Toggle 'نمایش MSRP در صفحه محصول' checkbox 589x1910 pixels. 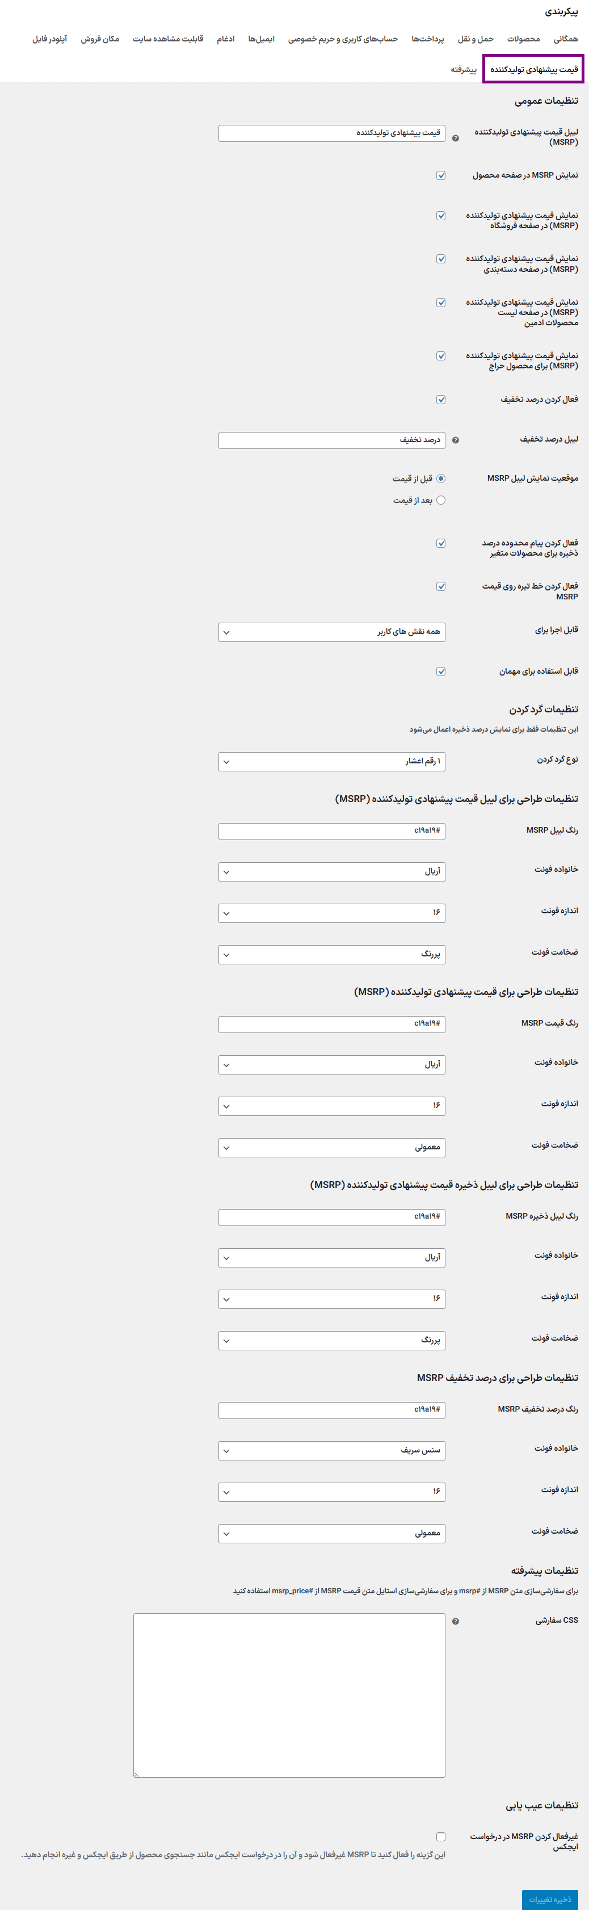coord(441,176)
